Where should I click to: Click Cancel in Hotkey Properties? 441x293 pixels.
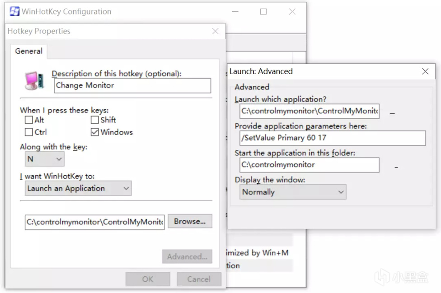tap(199, 279)
